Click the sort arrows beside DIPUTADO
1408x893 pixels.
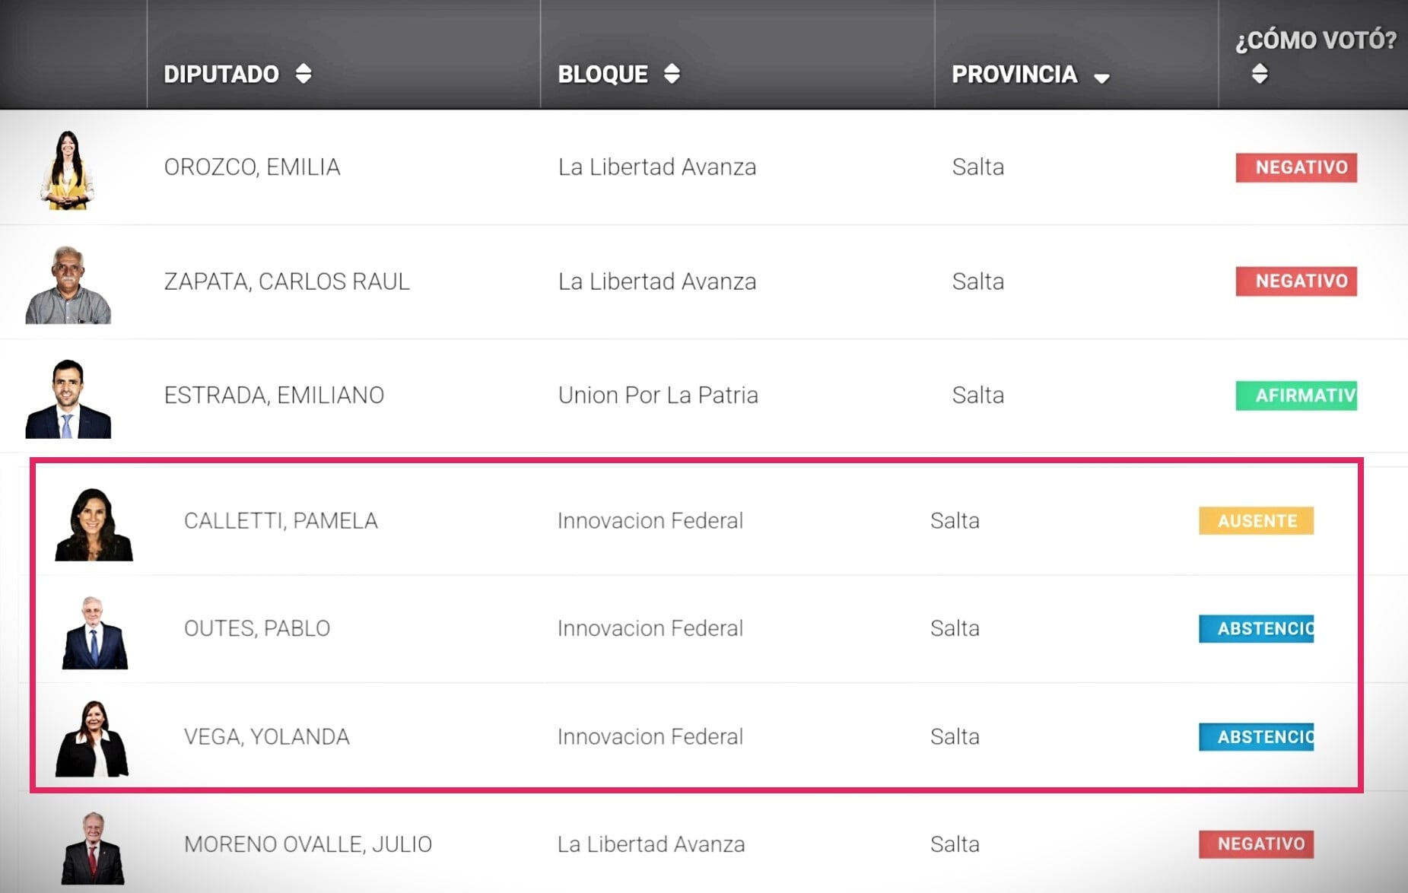coord(304,74)
